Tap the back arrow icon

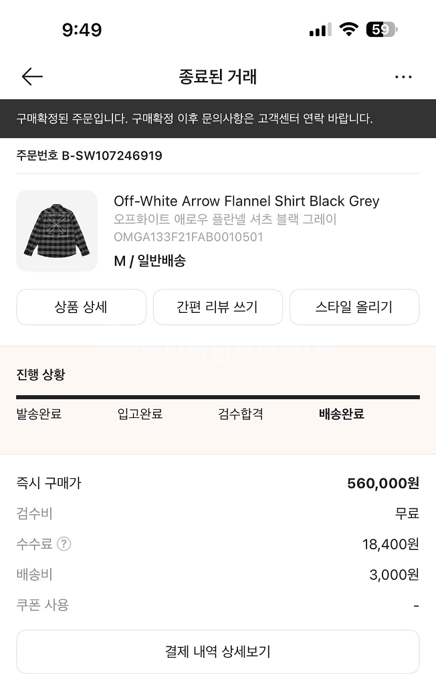32,77
